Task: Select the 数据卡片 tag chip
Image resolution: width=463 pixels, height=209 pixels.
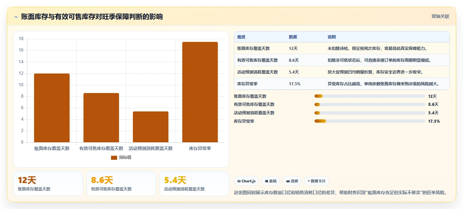Action: coord(316,181)
